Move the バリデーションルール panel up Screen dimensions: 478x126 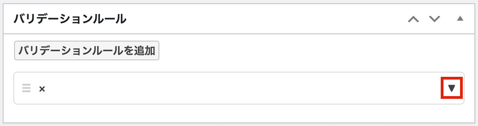[x=413, y=19]
